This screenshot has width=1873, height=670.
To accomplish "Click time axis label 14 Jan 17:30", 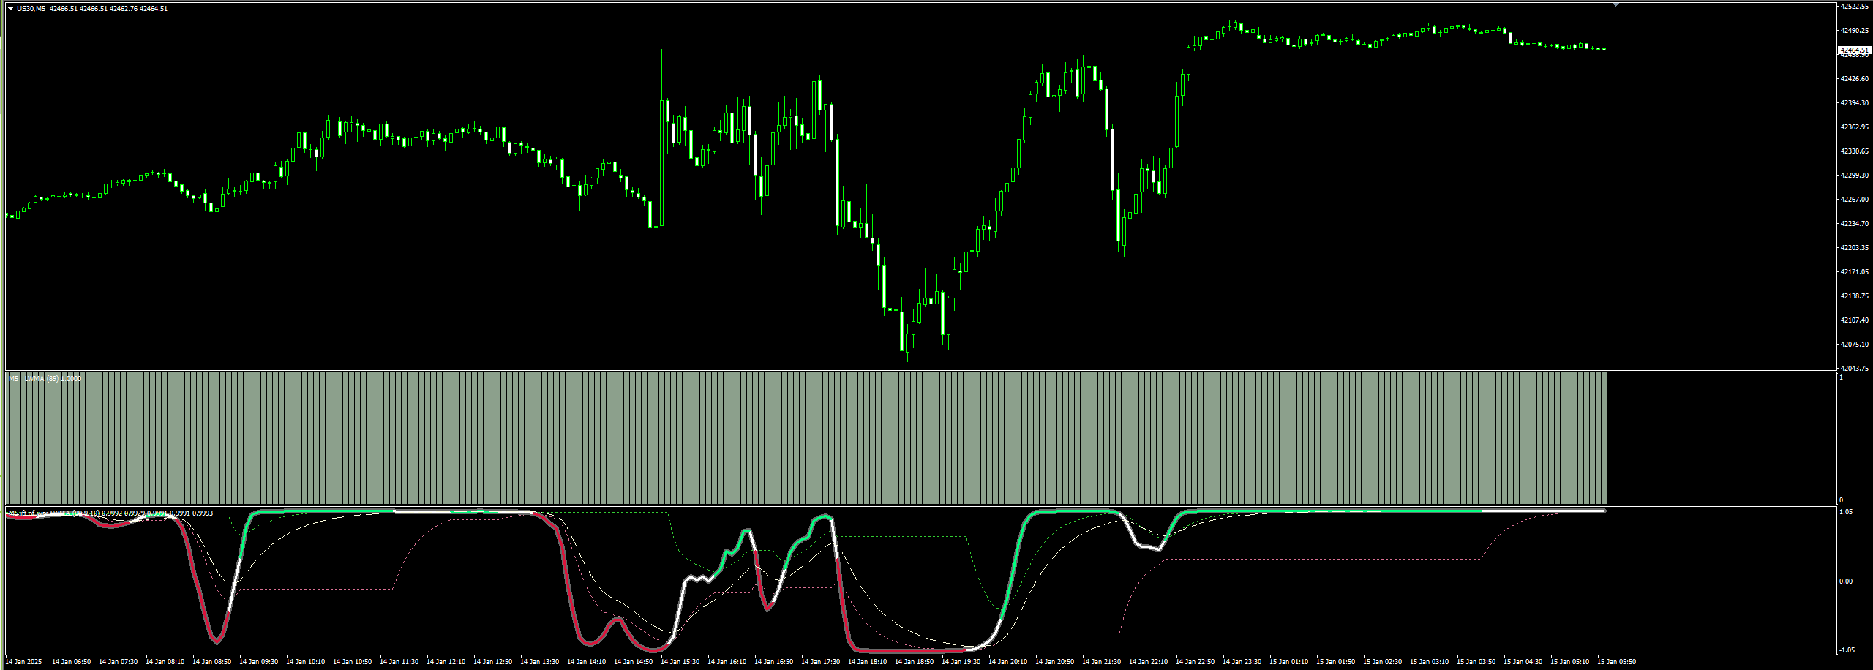I will point(821,662).
